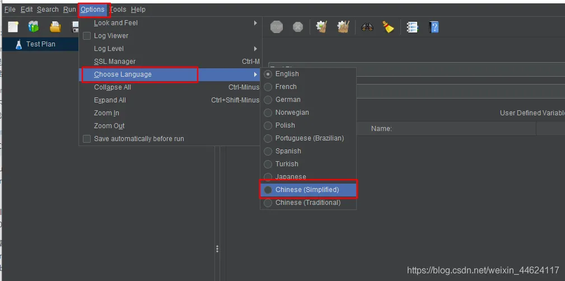This screenshot has width=565, height=281.
Task: Click Expand All menu entry
Action: click(x=169, y=100)
